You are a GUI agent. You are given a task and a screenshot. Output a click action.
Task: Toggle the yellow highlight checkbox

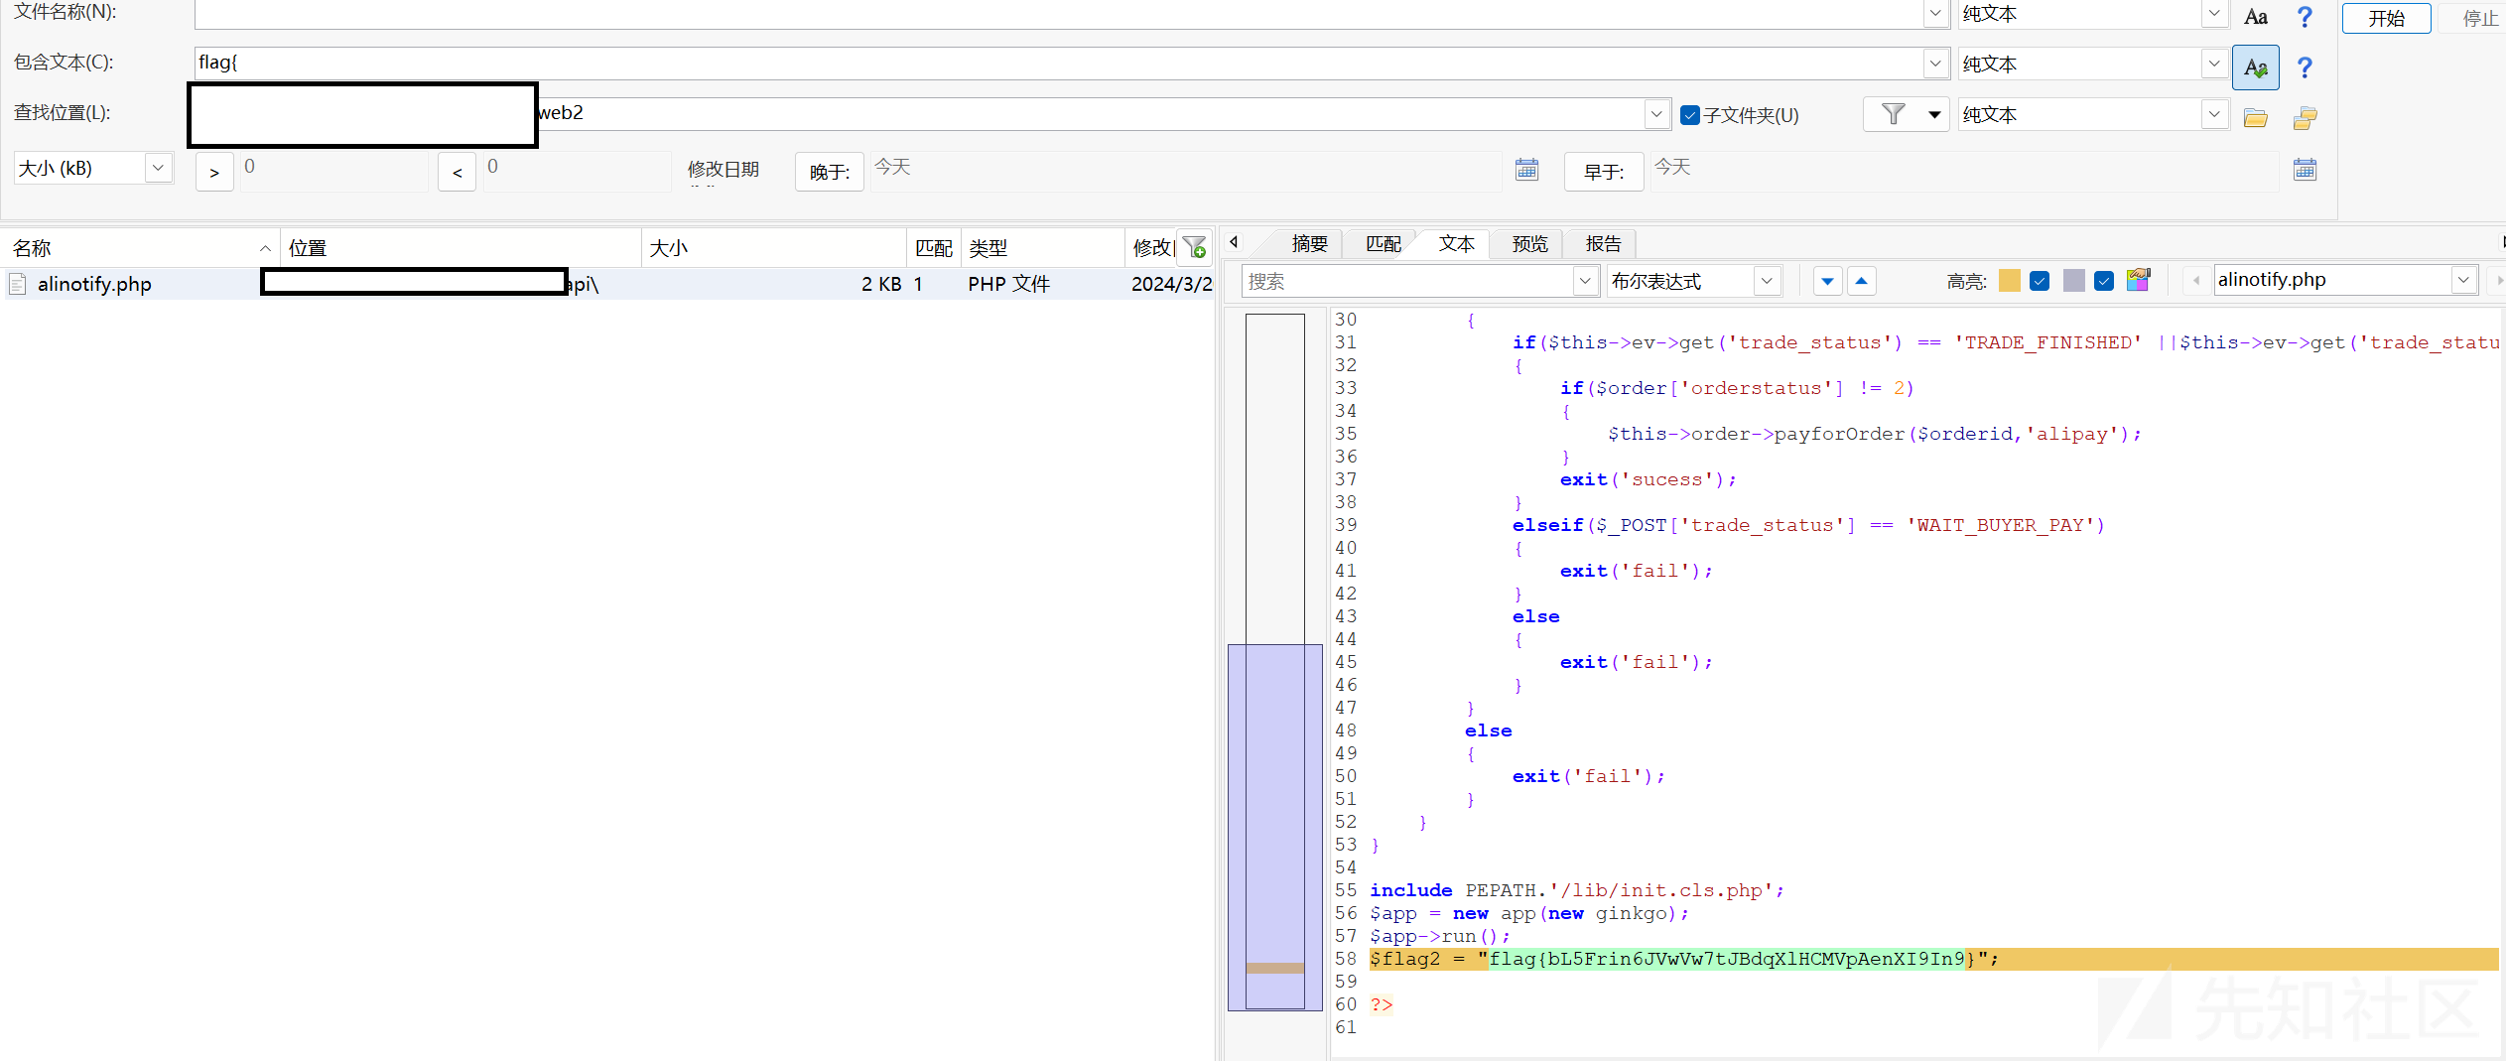2040,281
